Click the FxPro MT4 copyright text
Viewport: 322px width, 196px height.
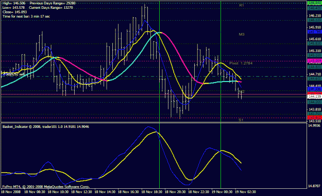click(x=46, y=187)
